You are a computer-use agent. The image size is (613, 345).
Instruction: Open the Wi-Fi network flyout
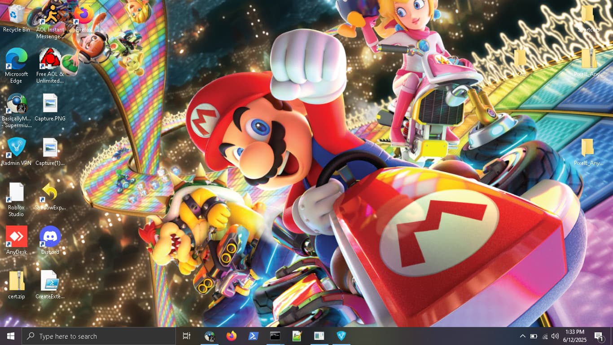click(545, 336)
